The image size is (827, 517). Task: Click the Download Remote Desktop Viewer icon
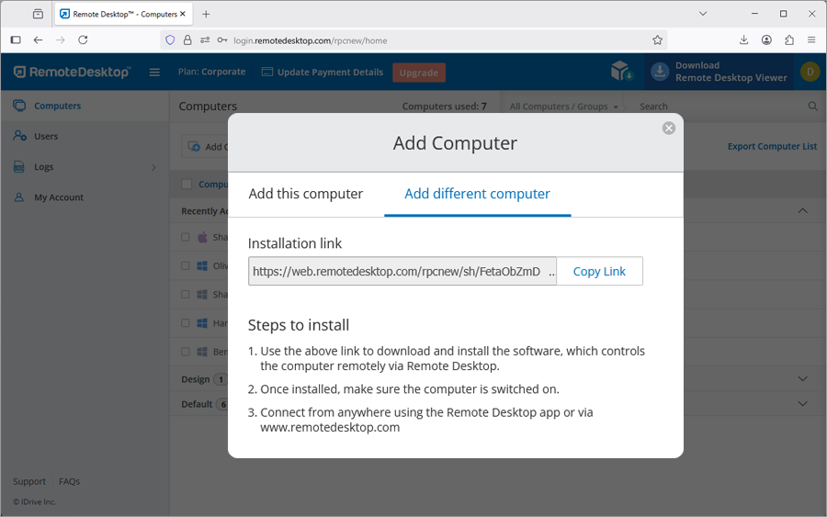(660, 72)
